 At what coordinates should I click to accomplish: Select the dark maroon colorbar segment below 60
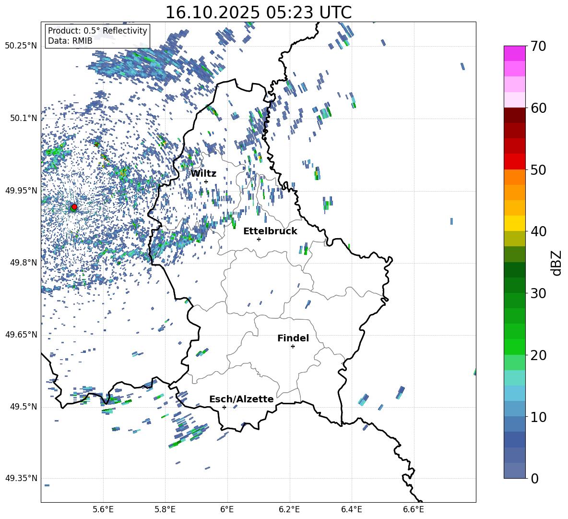point(515,115)
